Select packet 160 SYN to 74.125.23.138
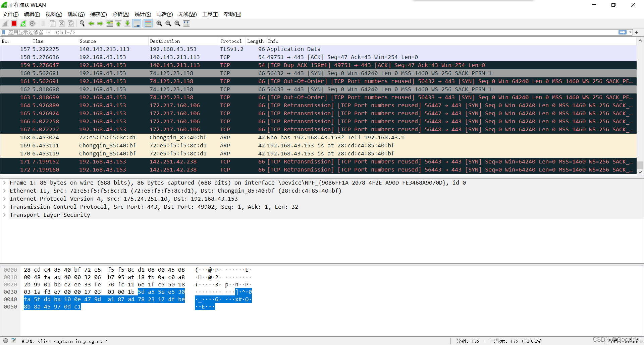 [x=318, y=73]
